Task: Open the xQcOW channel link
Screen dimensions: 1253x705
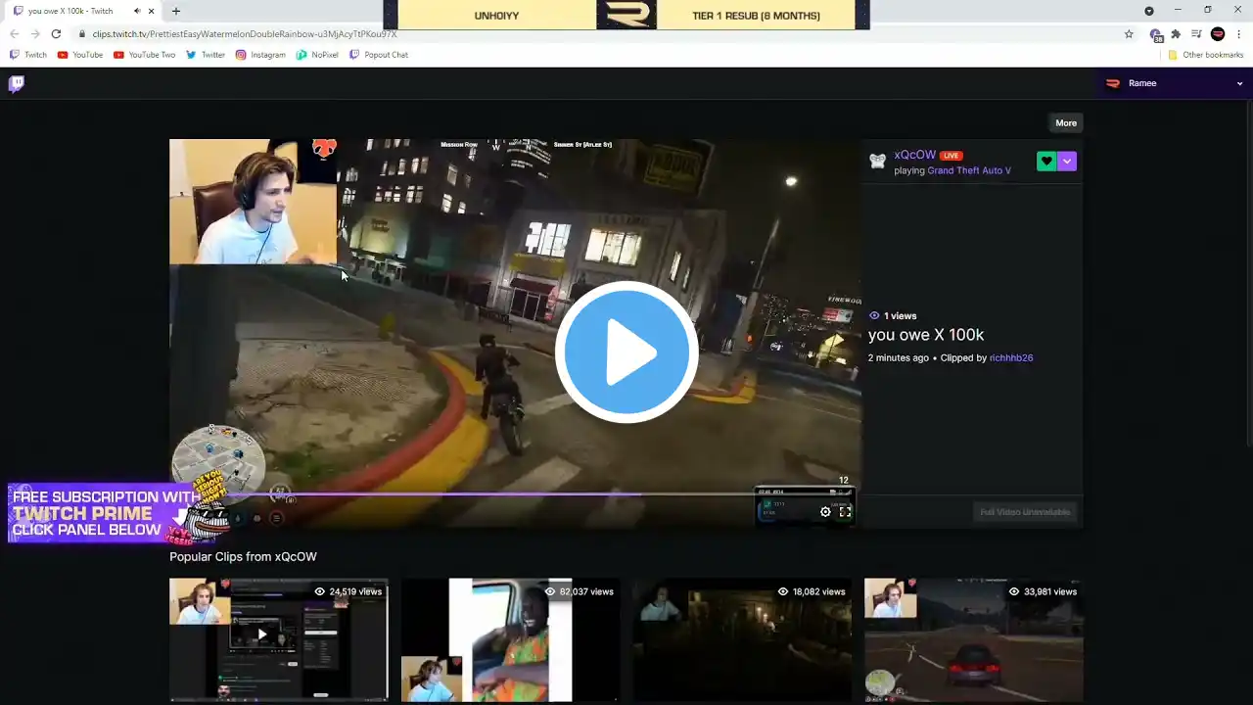Action: tap(914, 155)
